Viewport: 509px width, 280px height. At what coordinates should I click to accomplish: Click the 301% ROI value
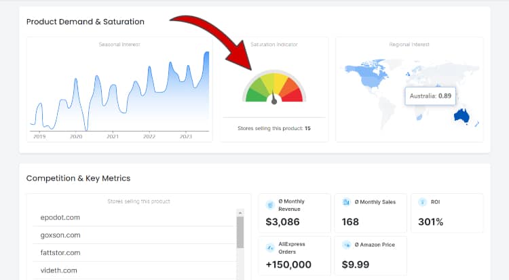click(430, 222)
